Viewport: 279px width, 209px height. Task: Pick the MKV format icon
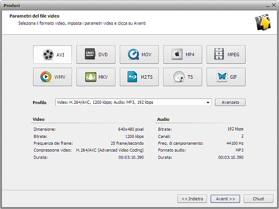91,77
